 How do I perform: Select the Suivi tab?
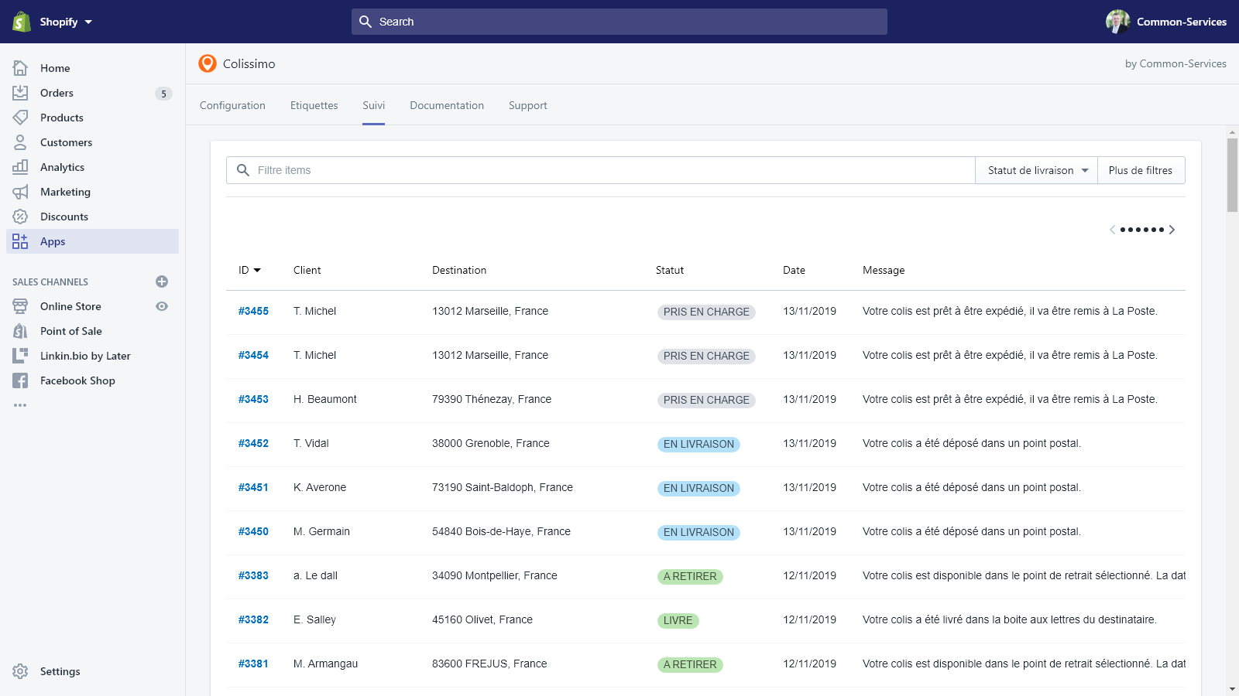click(374, 105)
